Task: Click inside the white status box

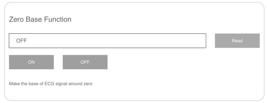Action: 107,41
